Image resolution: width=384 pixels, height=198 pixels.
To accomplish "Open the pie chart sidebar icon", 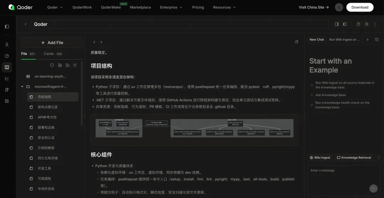I will click(7, 56).
